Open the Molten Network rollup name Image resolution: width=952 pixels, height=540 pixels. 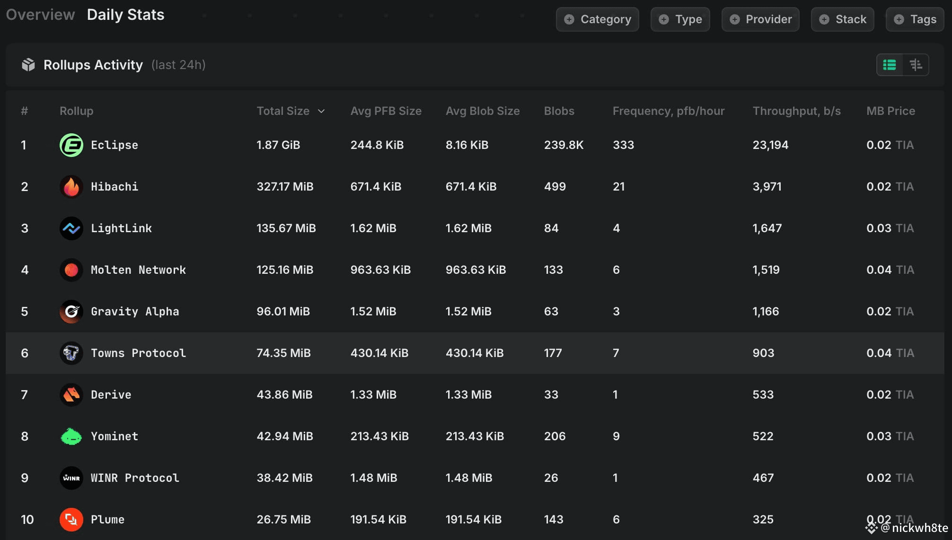pos(138,270)
